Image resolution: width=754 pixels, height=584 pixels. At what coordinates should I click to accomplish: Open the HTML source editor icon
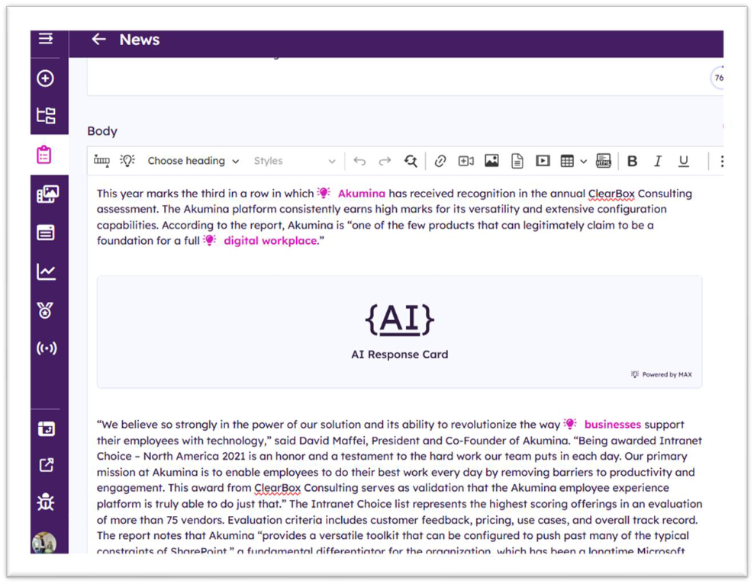604,160
